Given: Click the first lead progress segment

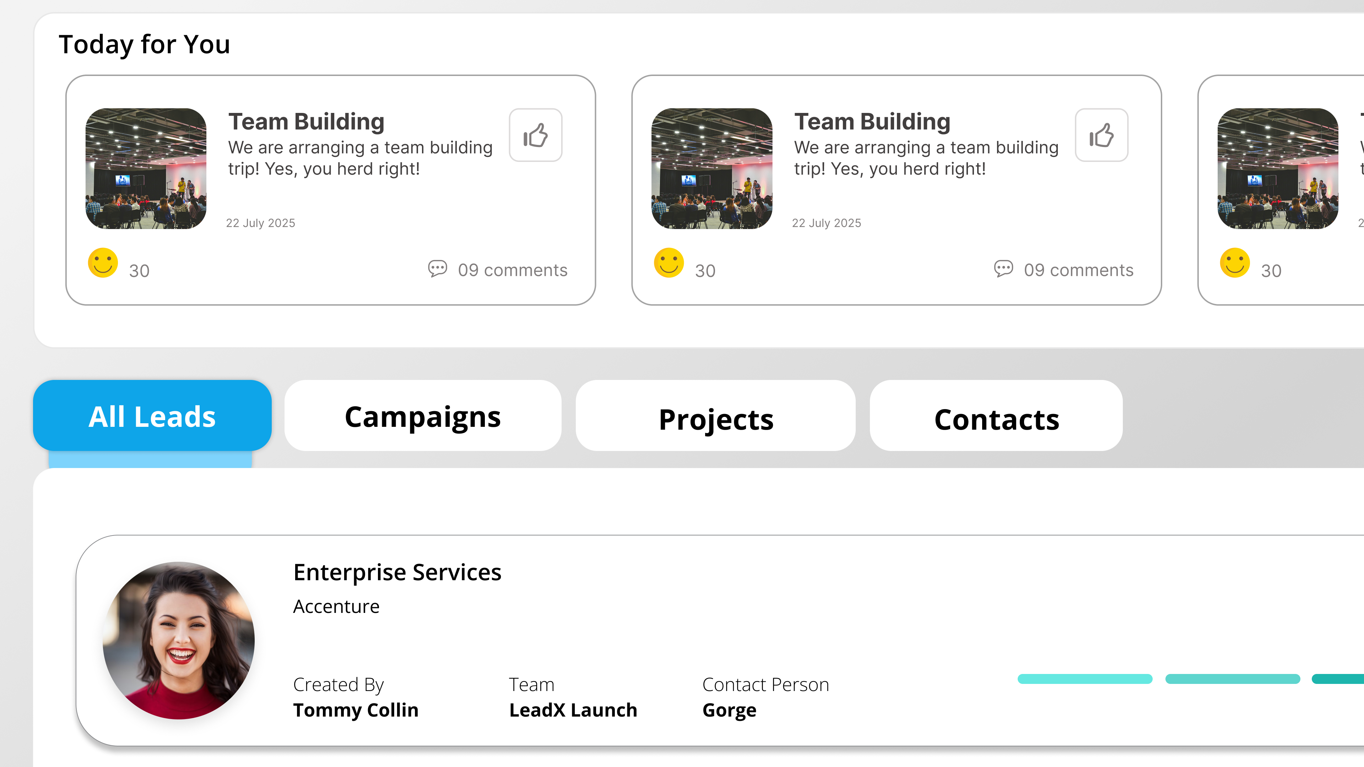Looking at the screenshot, I should coord(1084,679).
